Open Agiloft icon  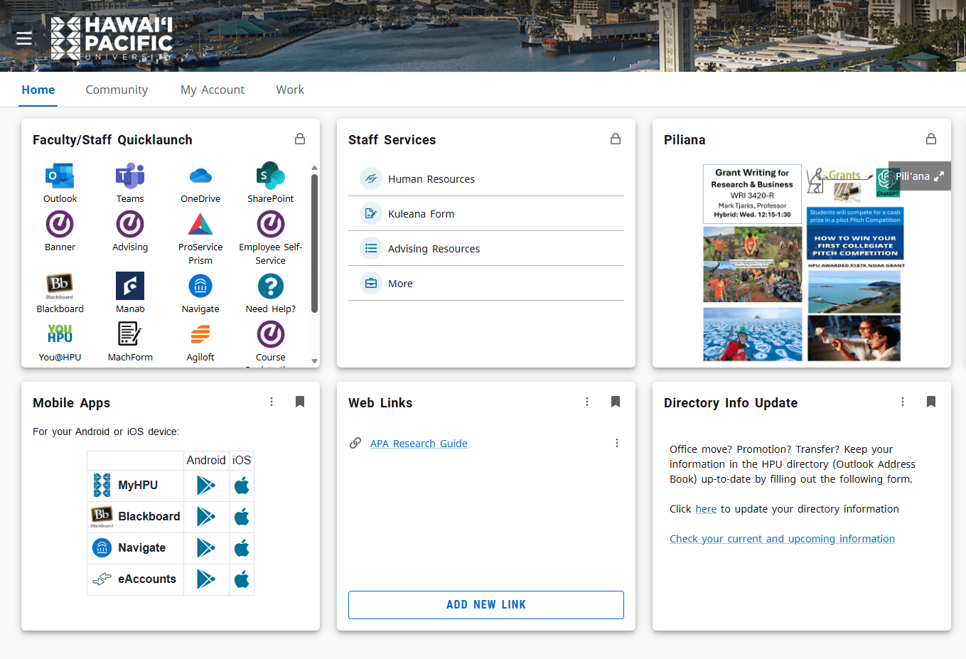pyautogui.click(x=200, y=334)
